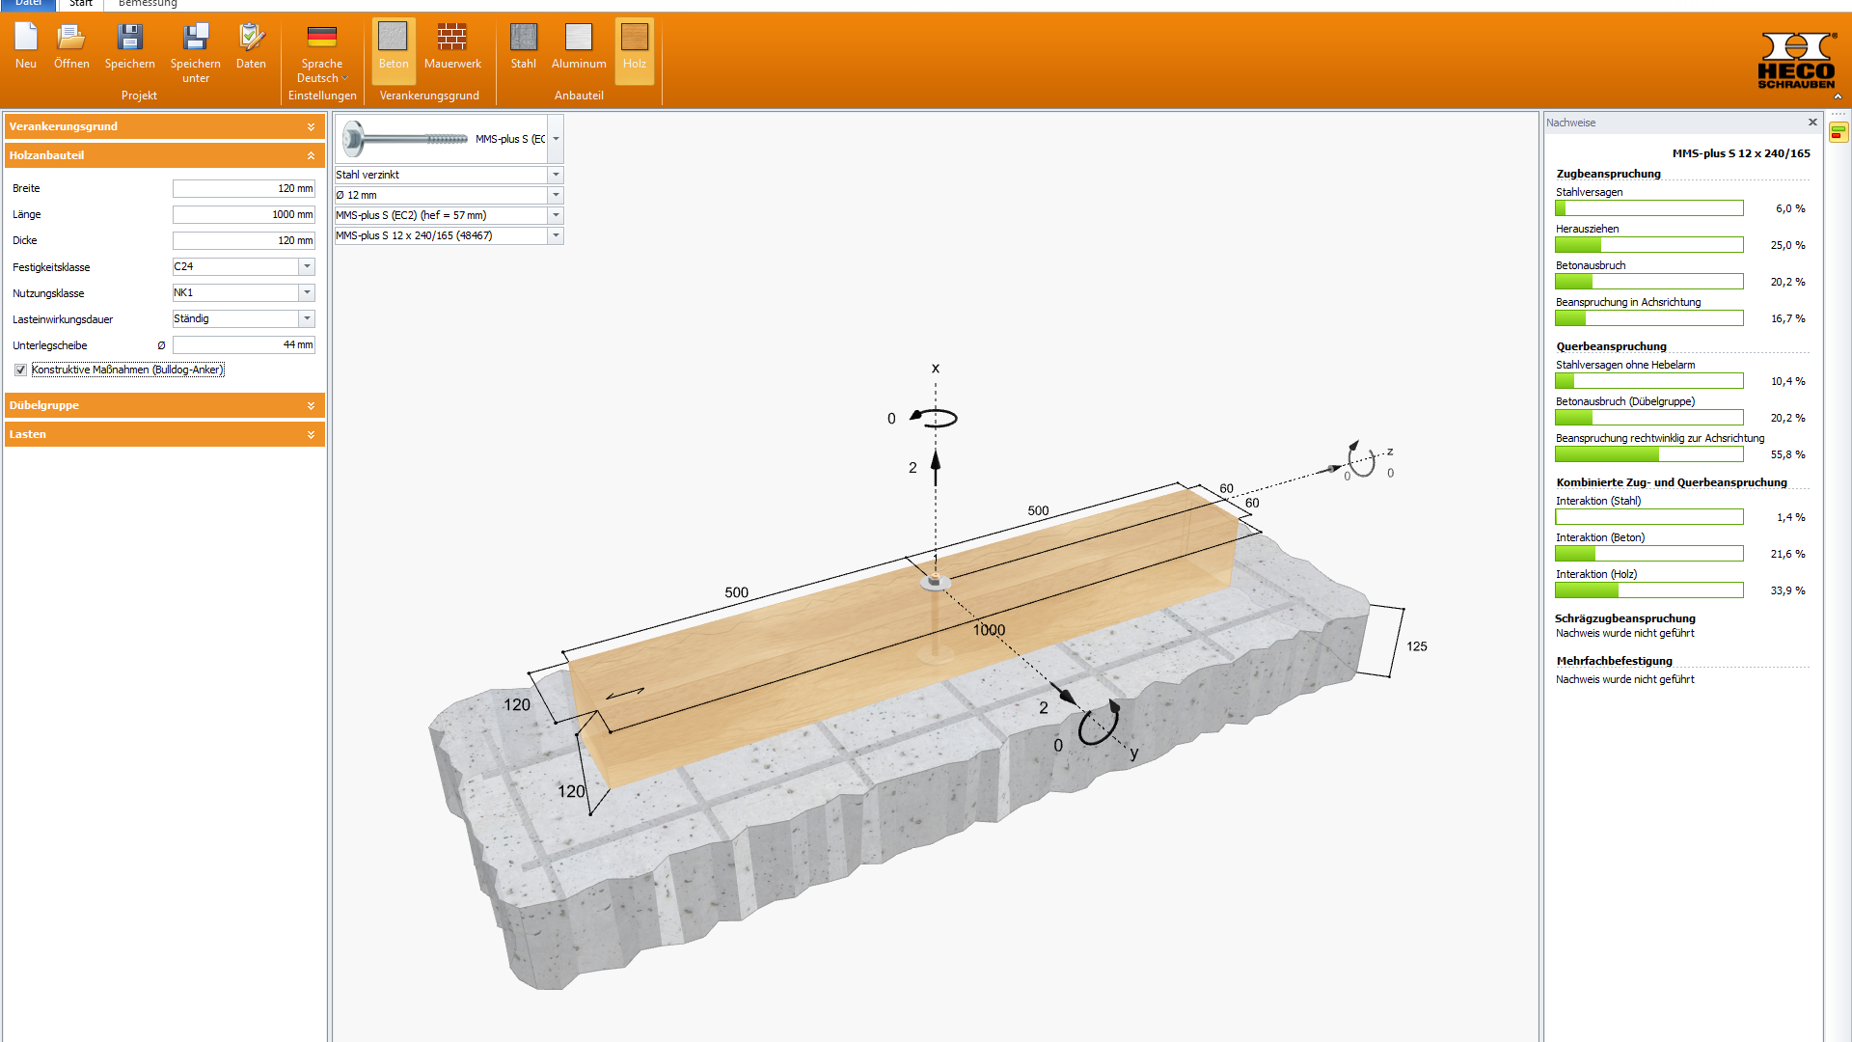Click the Beanspruchung in Achsrichtung bar
This screenshot has width=1852, height=1042.
(1649, 318)
